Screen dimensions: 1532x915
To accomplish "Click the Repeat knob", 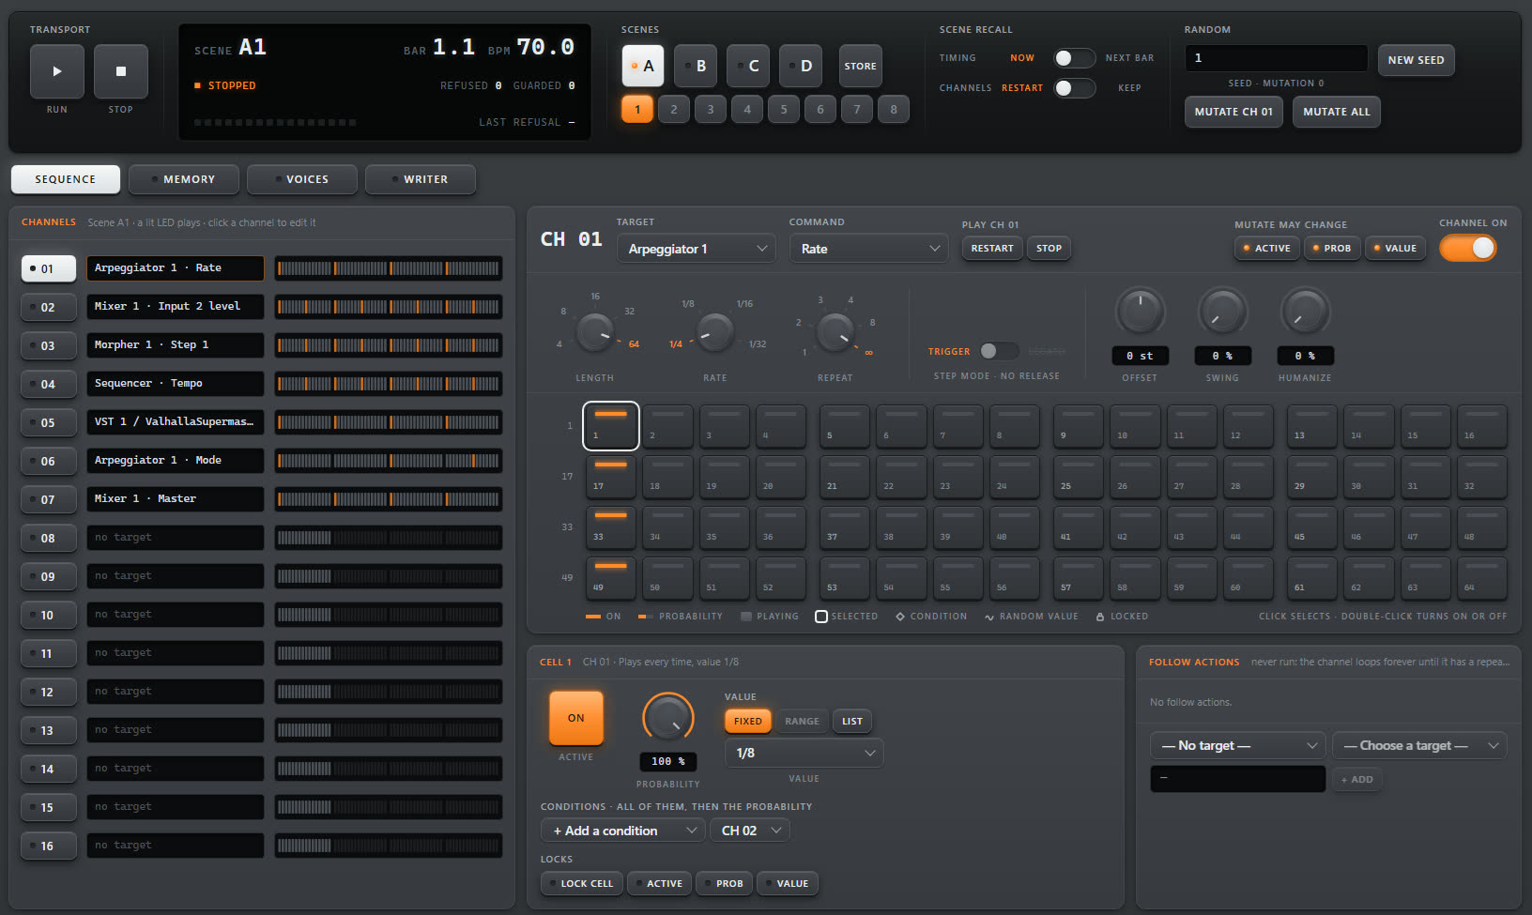I will pos(835,332).
